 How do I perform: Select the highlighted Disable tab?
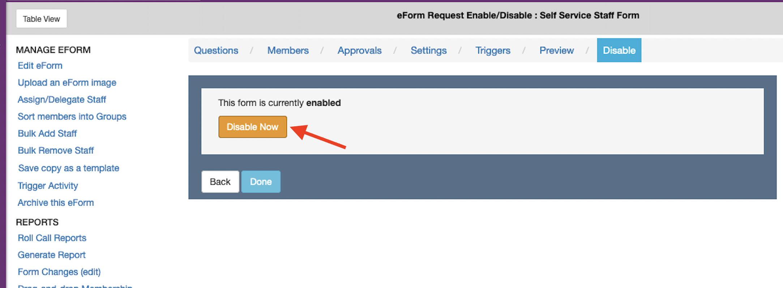coord(619,51)
